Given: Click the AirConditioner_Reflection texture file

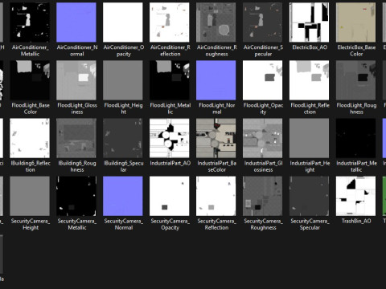Looking at the screenshot, I should 170,22.
